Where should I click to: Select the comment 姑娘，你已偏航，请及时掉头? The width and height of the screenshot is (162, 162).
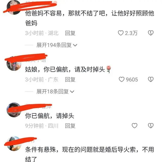68,69
